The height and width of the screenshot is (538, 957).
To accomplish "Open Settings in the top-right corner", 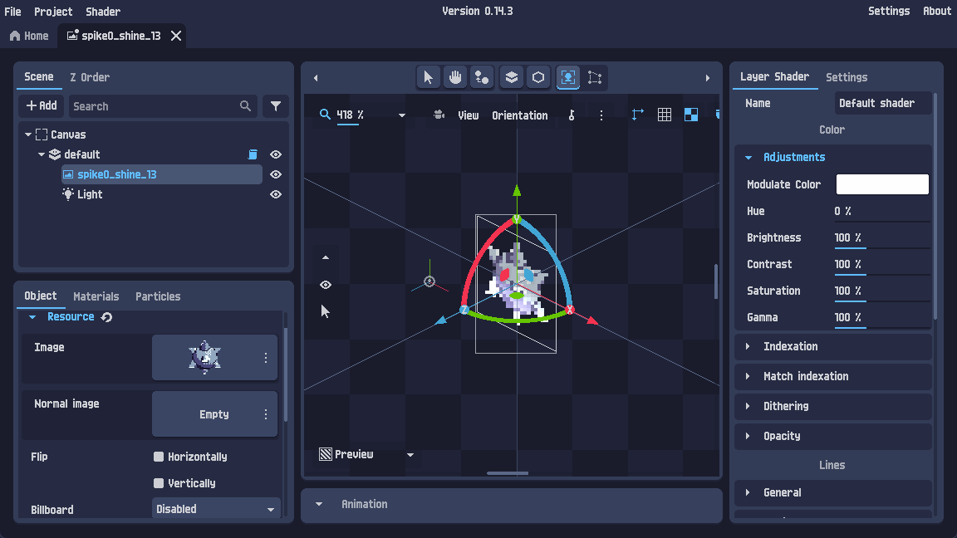I will click(889, 11).
